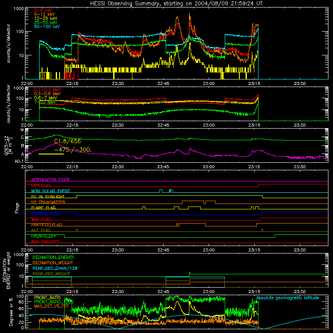Click the first NON_SOLAR_EVENT pulse near 22:44
Image resolution: width=333 pixels, height=333 pixels.
tap(161, 191)
